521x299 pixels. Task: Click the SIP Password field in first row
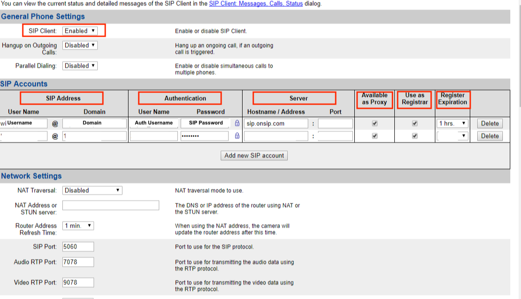point(205,123)
